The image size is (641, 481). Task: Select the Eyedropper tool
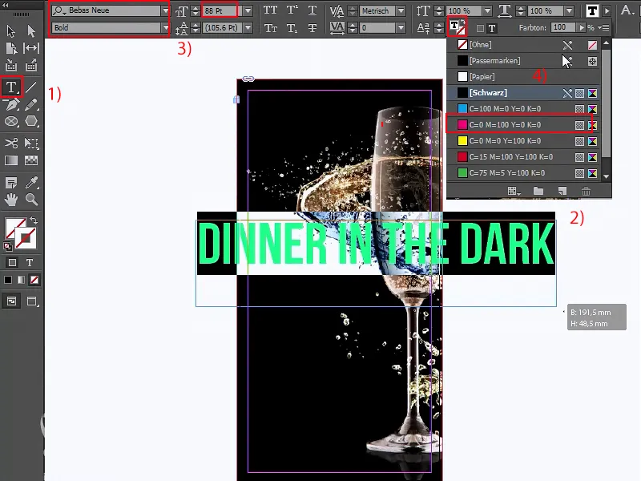(x=31, y=183)
